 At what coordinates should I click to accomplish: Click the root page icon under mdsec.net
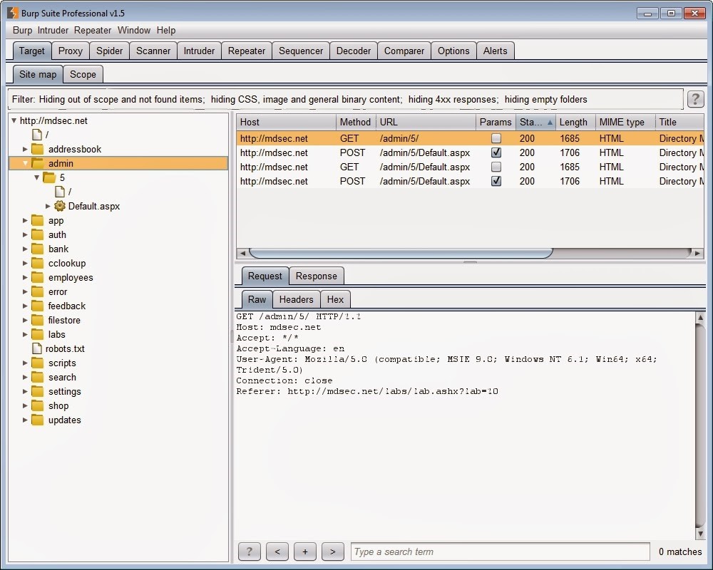[x=37, y=135]
